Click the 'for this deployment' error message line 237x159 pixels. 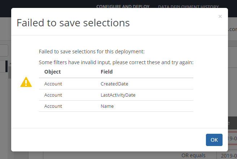92,52
